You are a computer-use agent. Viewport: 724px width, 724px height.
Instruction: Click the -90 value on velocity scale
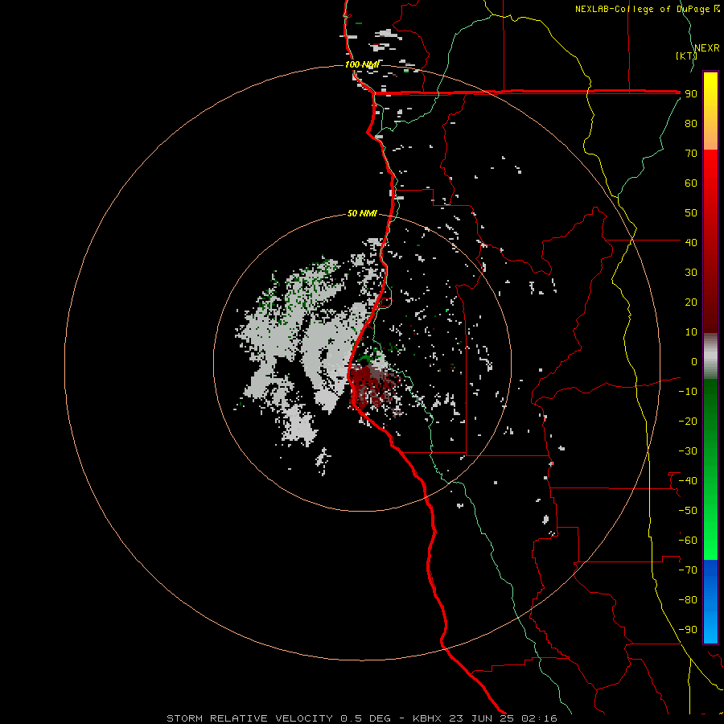pyautogui.click(x=688, y=630)
